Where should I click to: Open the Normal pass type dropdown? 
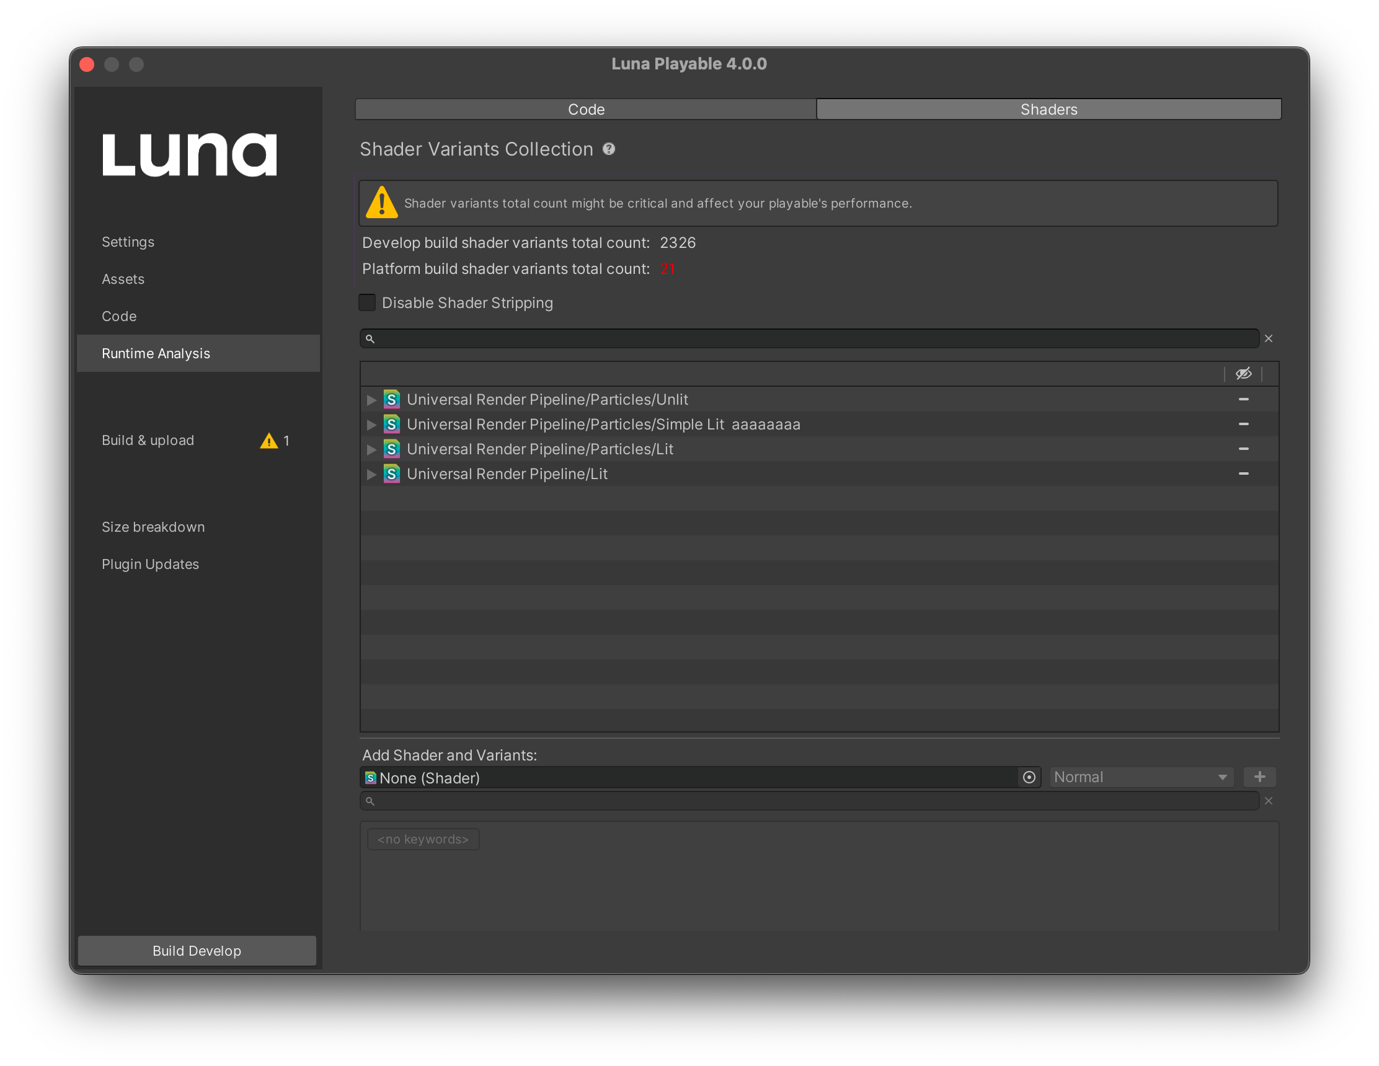click(x=1141, y=777)
